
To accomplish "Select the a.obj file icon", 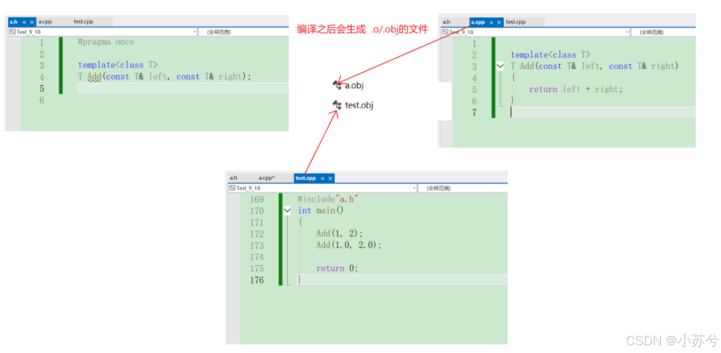I will tap(337, 85).
